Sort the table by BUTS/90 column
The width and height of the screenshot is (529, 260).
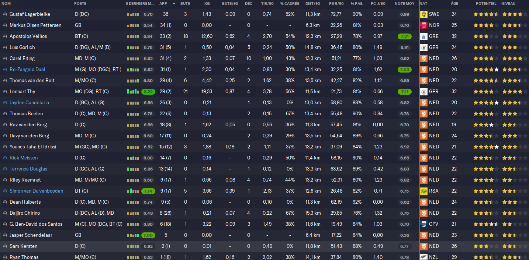(230, 3)
